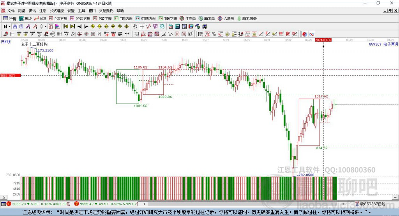Open the 帮助 menu
The width and height of the screenshot is (399, 216).
(120, 11)
